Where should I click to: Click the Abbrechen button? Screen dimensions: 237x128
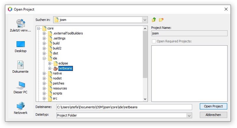pos(213,115)
